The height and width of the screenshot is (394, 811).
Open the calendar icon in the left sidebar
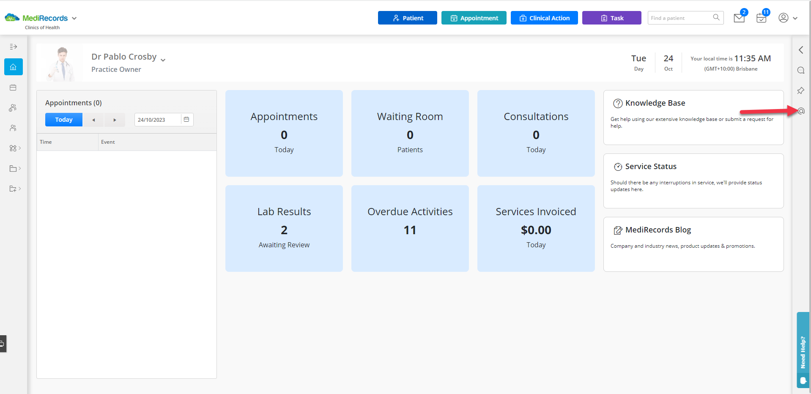coord(13,88)
